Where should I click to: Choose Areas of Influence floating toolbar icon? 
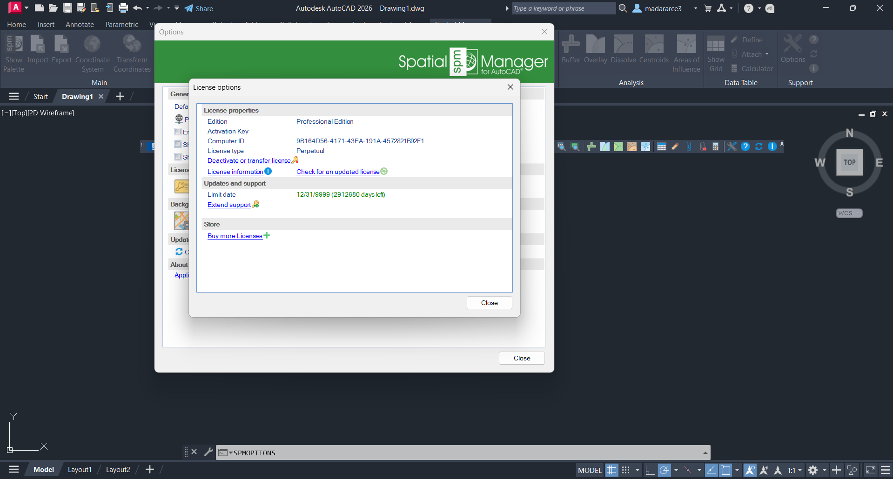(645, 146)
